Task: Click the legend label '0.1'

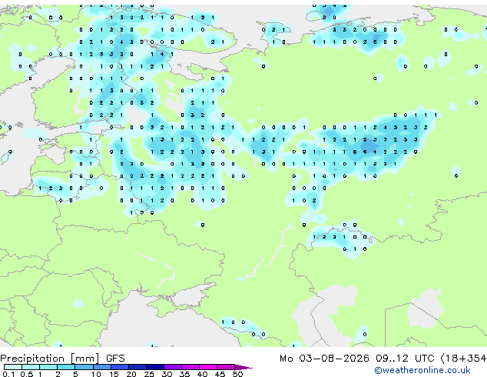Action: pos(8,374)
